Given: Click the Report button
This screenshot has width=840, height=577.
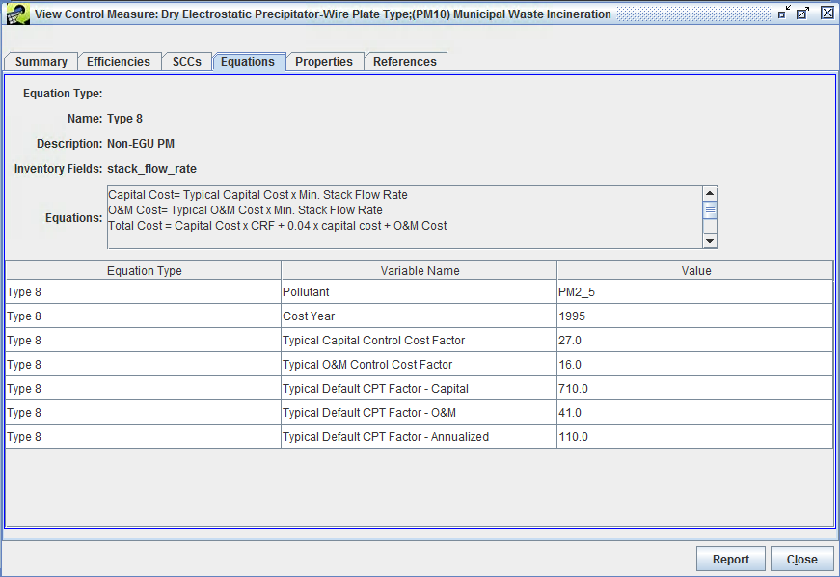Looking at the screenshot, I should (730, 559).
